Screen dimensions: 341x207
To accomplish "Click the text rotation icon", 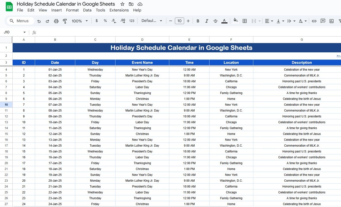I will tap(300, 21).
